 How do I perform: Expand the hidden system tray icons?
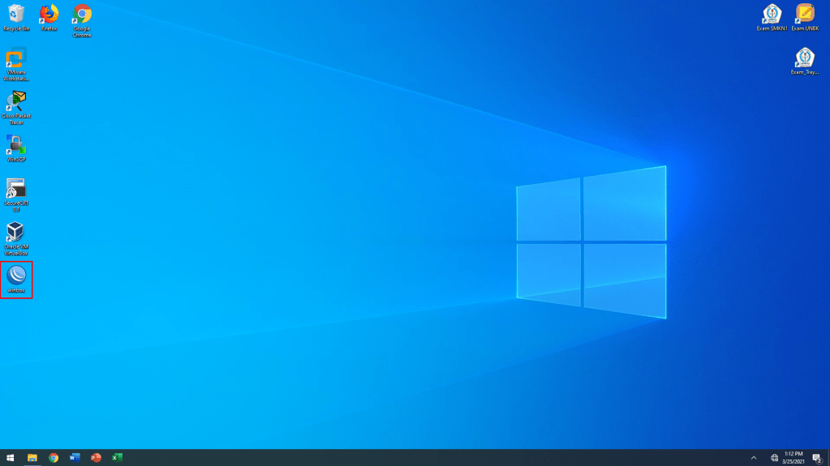click(x=754, y=458)
